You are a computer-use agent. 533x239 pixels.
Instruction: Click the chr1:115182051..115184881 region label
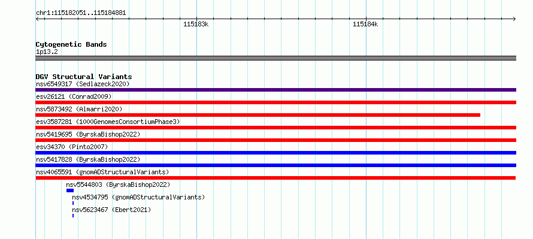click(81, 13)
